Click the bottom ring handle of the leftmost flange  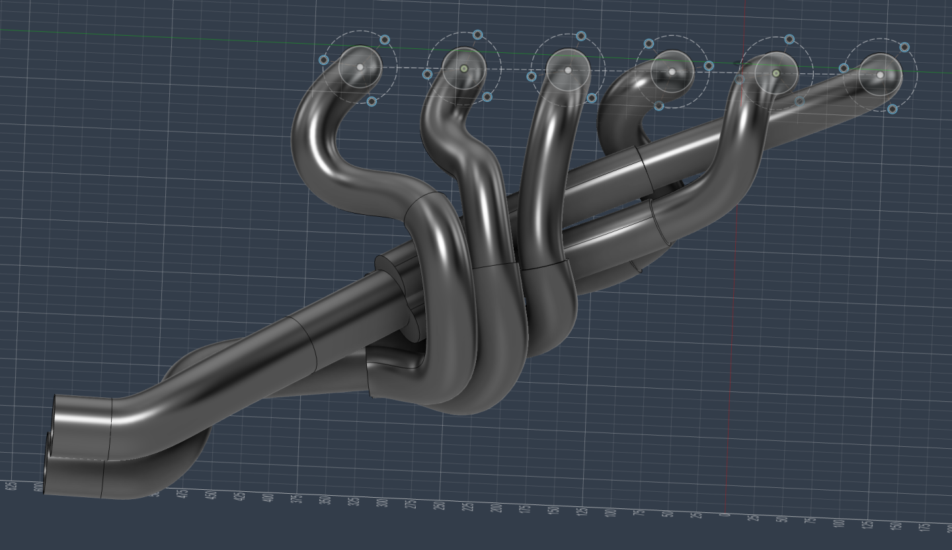(372, 102)
